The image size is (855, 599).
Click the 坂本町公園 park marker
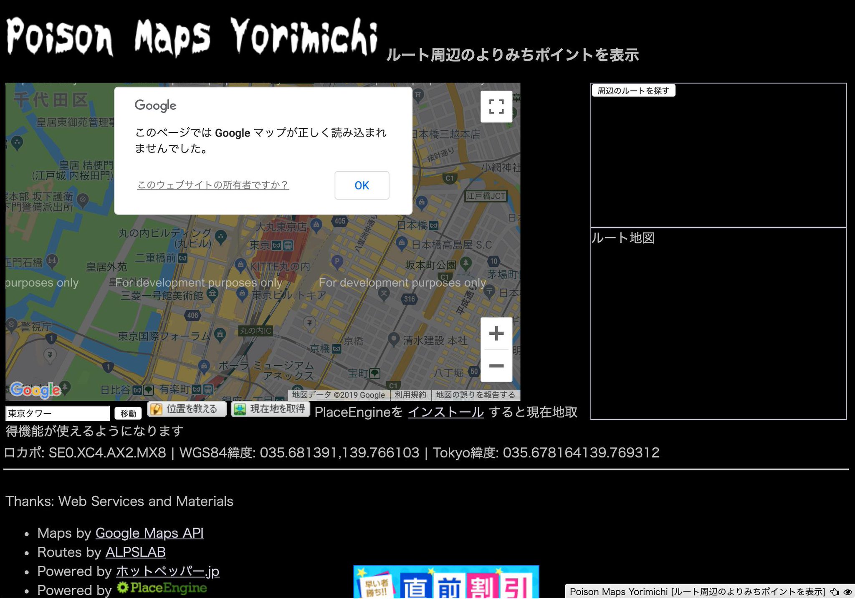[x=466, y=263]
